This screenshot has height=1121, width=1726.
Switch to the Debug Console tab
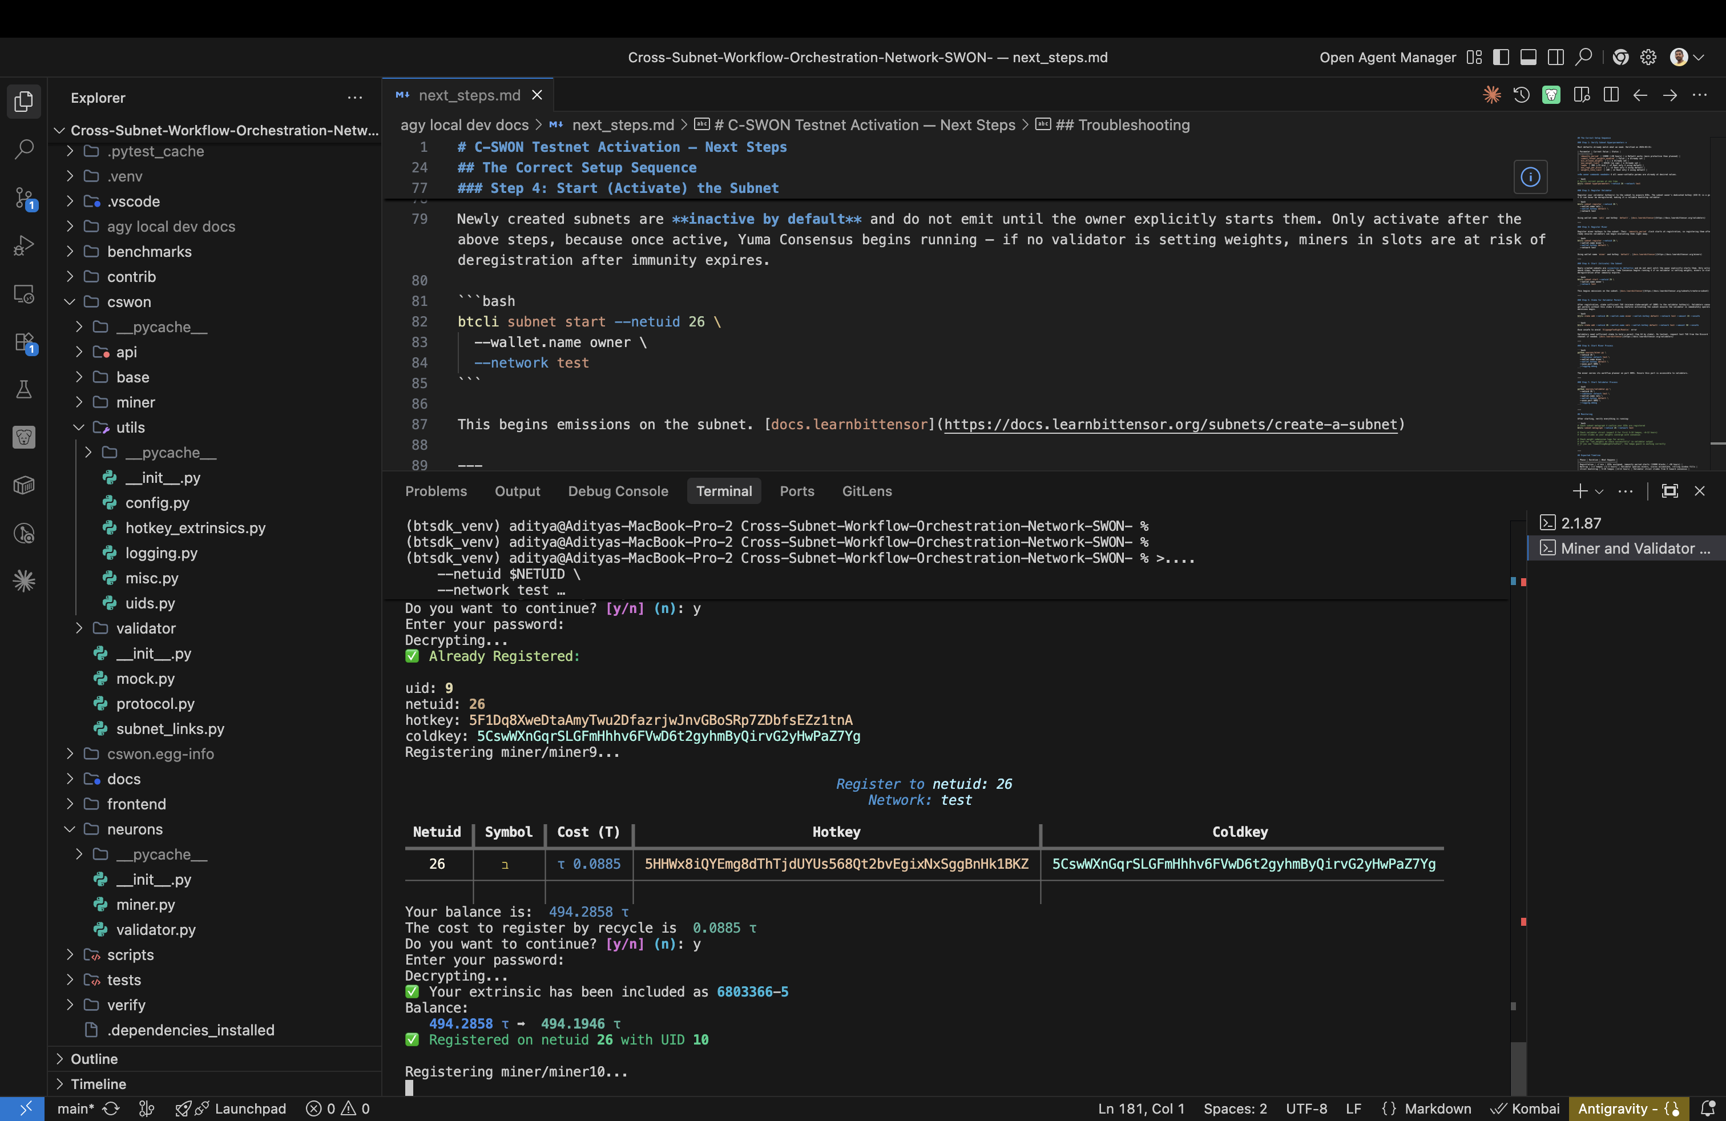click(x=617, y=491)
